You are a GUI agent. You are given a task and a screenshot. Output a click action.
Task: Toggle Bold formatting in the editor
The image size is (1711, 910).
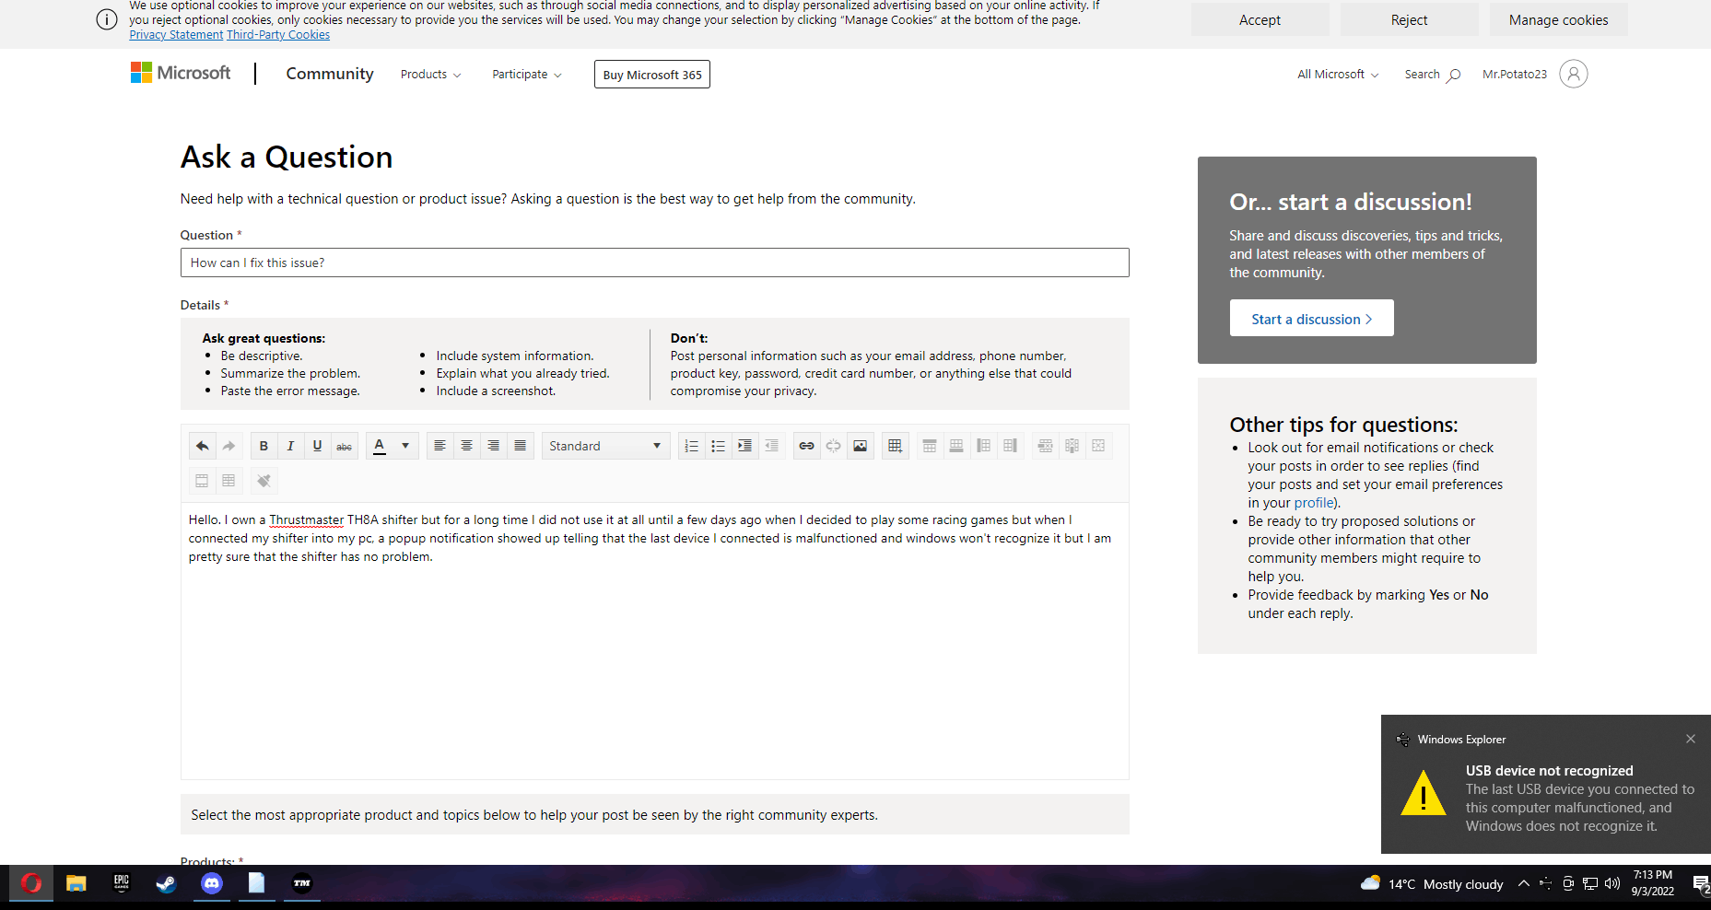point(264,446)
